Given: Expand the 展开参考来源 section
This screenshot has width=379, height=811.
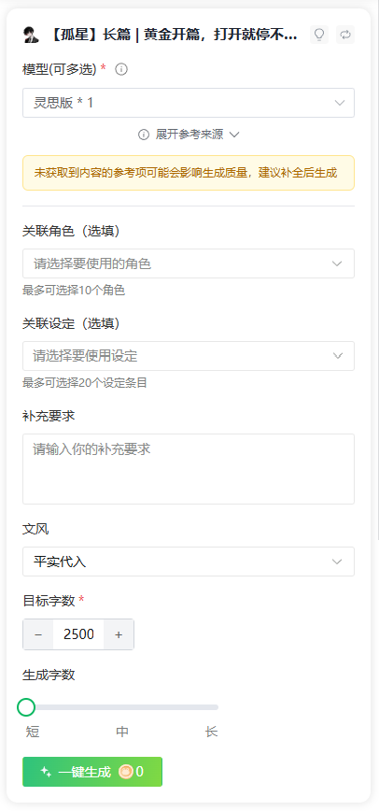Looking at the screenshot, I should pyautogui.click(x=189, y=135).
